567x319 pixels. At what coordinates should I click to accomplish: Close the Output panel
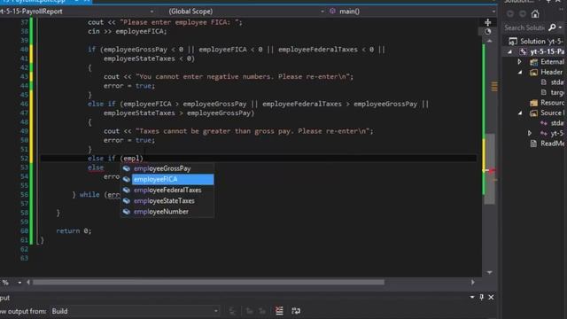click(x=491, y=298)
